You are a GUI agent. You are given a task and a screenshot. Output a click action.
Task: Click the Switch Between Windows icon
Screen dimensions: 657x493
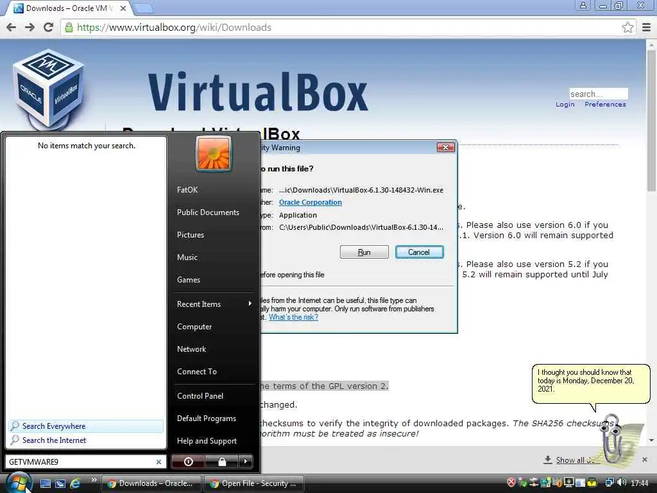[60, 483]
